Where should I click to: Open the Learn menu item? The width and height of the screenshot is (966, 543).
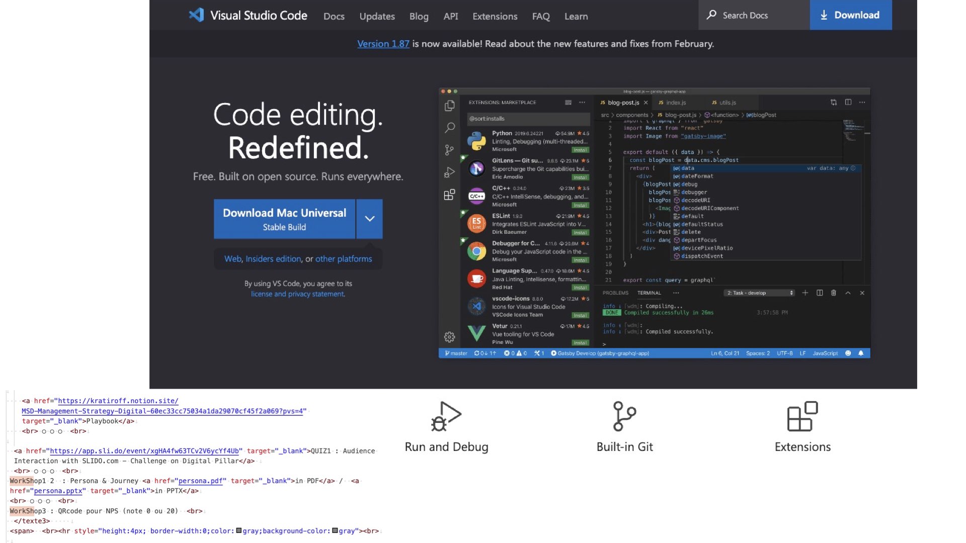pos(576,16)
